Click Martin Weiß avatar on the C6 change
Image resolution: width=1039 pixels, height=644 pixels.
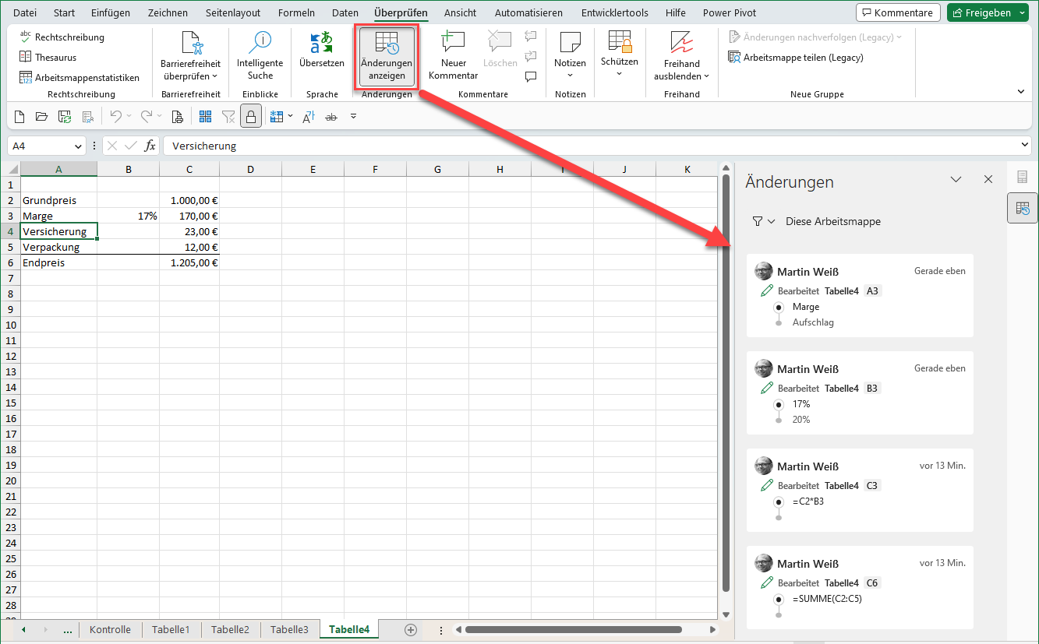pos(764,563)
